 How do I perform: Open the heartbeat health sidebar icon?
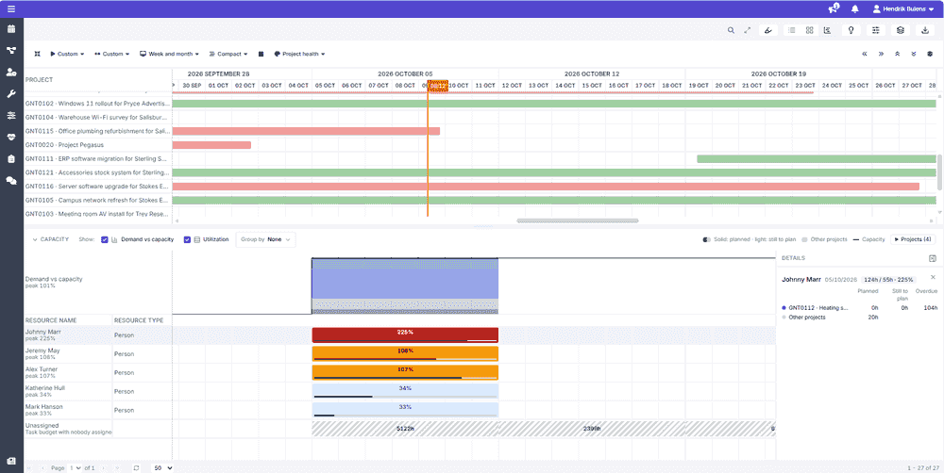click(x=11, y=137)
